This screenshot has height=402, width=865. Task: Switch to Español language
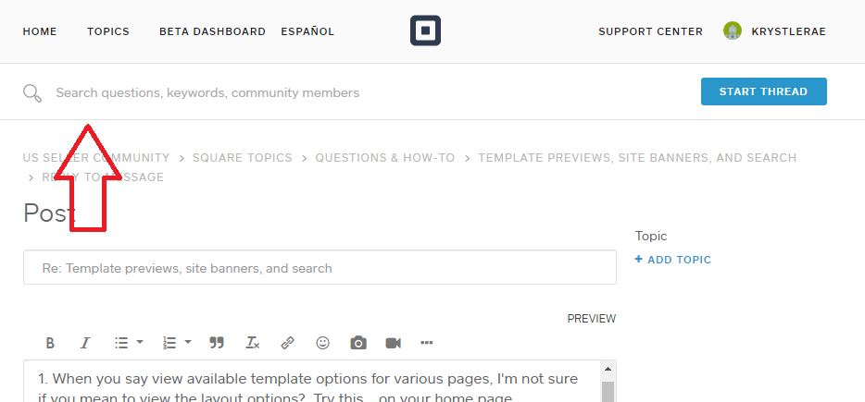pos(307,31)
